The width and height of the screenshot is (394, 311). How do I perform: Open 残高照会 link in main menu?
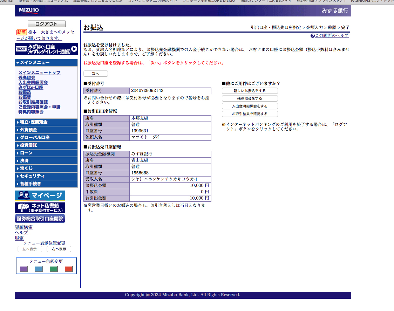coord(27,77)
